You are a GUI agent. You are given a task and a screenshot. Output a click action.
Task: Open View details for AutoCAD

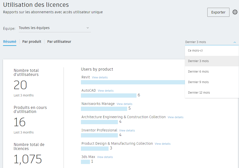coord(106,91)
